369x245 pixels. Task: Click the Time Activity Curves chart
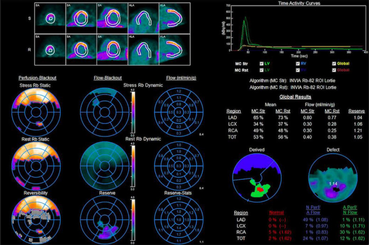coord(299,28)
